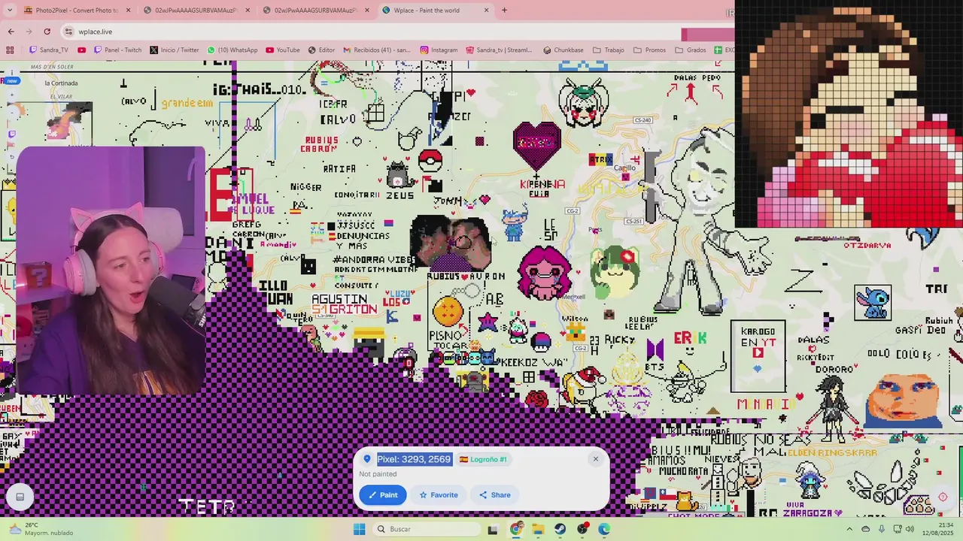This screenshot has height=541, width=963.
Task: Open YouTube bookmark
Action: [283, 50]
